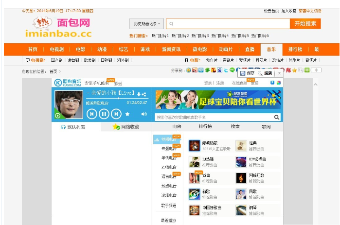
Task: Play the 钢琴 radio station
Action: [241, 210]
